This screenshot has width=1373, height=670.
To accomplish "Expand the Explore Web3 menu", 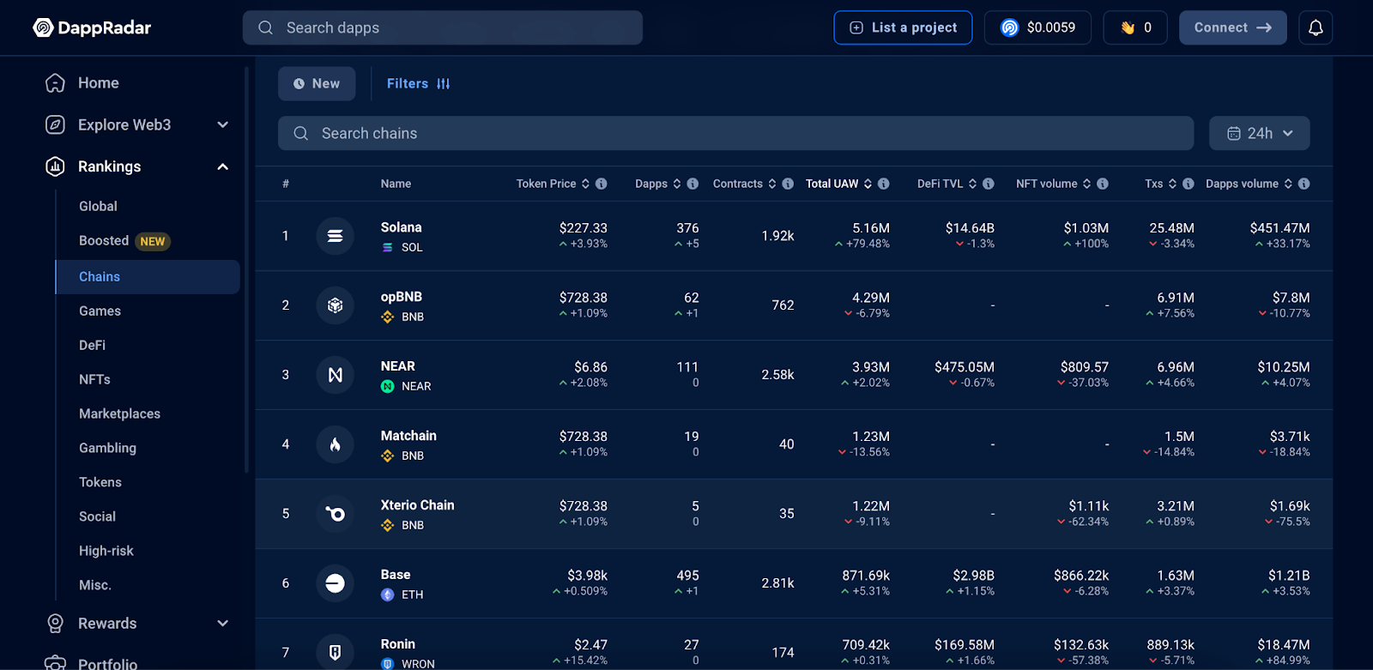I will 223,124.
